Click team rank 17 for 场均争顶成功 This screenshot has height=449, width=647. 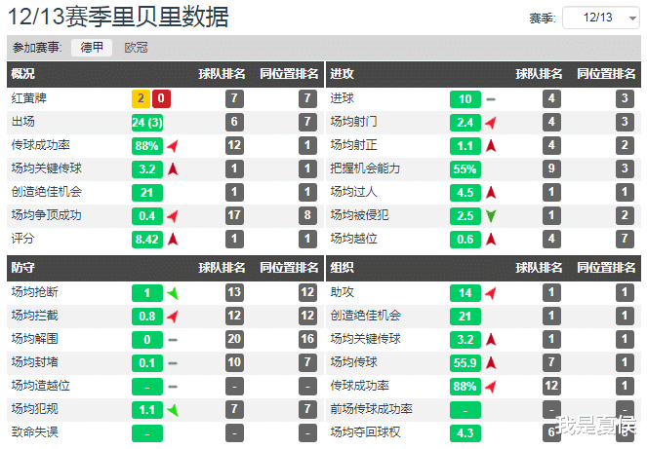tap(233, 215)
